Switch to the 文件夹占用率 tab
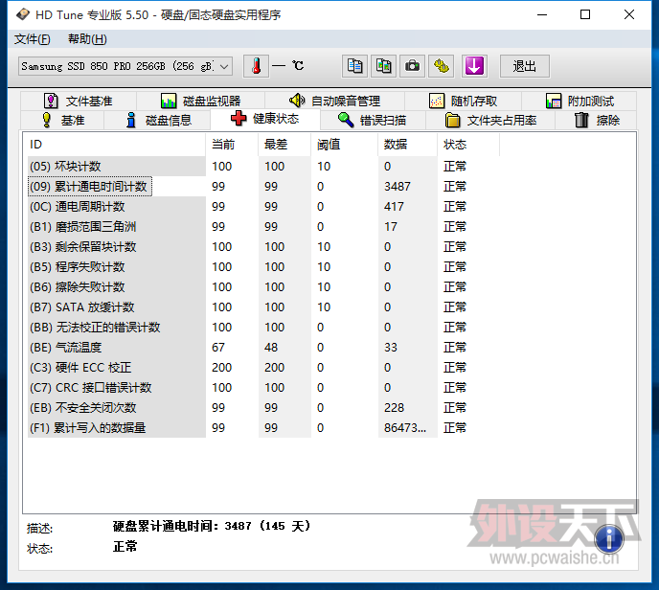This screenshot has height=590, width=659. (x=490, y=120)
